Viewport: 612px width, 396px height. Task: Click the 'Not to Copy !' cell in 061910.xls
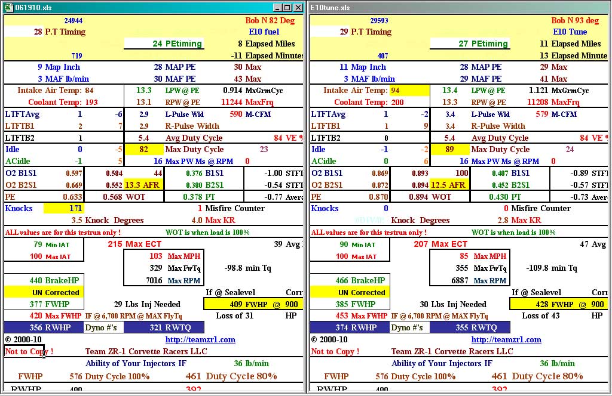[x=29, y=352]
